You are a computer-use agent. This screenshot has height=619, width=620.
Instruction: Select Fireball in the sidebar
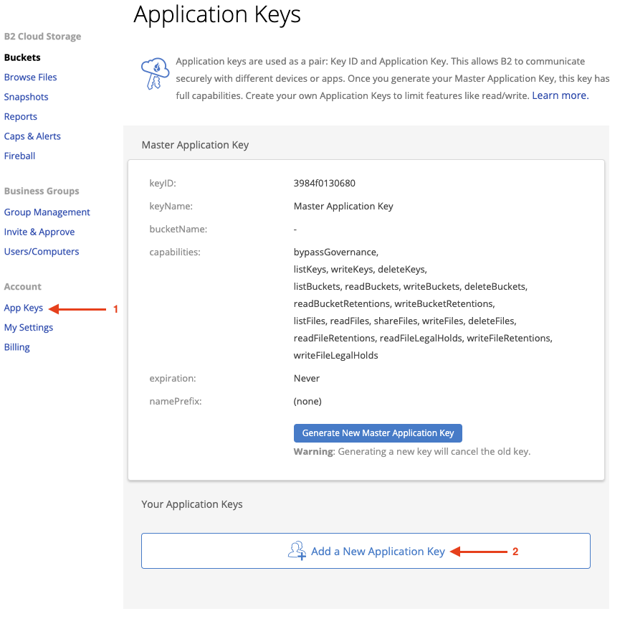[20, 156]
